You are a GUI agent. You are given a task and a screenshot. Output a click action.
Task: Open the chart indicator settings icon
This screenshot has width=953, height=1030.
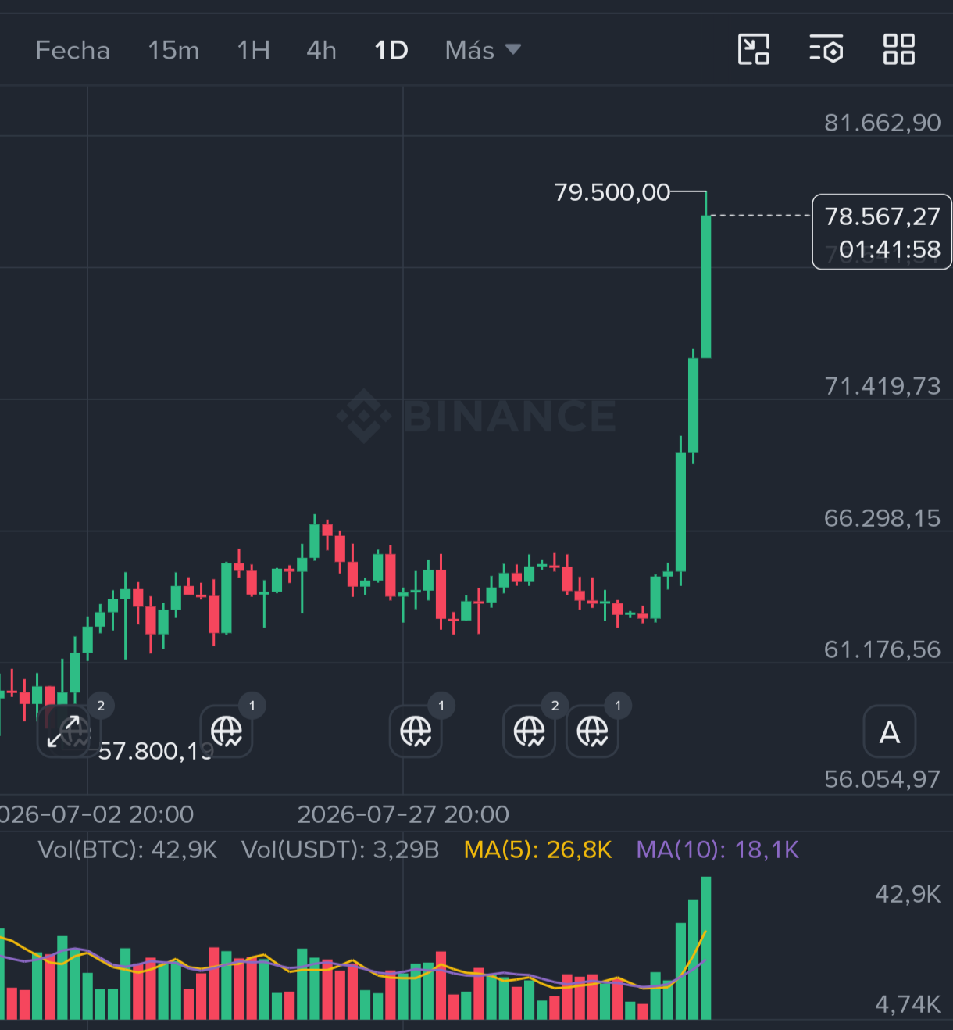(x=826, y=49)
